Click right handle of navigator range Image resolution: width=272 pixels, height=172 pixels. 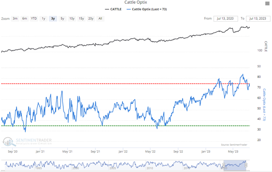(x=246, y=165)
